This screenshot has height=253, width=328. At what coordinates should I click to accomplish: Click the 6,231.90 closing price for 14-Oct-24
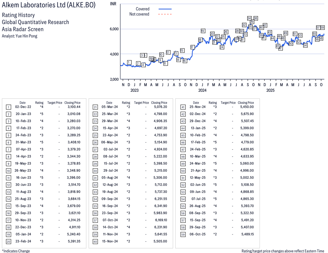[x=159, y=227]
